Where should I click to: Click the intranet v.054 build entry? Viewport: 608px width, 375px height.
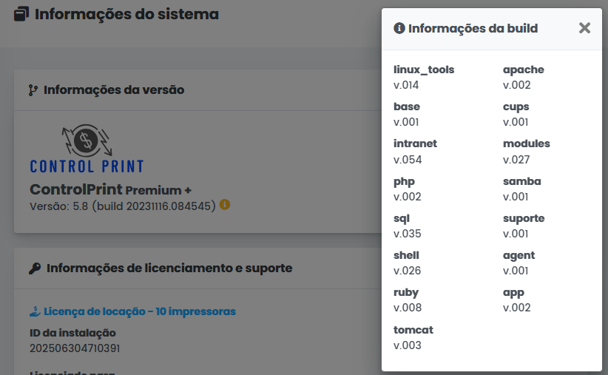click(416, 151)
